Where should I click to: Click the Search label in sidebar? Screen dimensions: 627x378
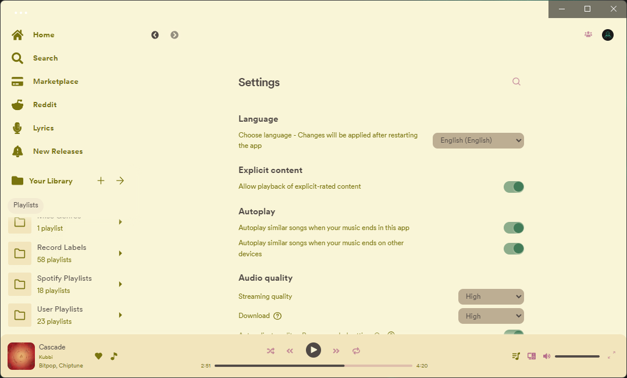tap(45, 58)
